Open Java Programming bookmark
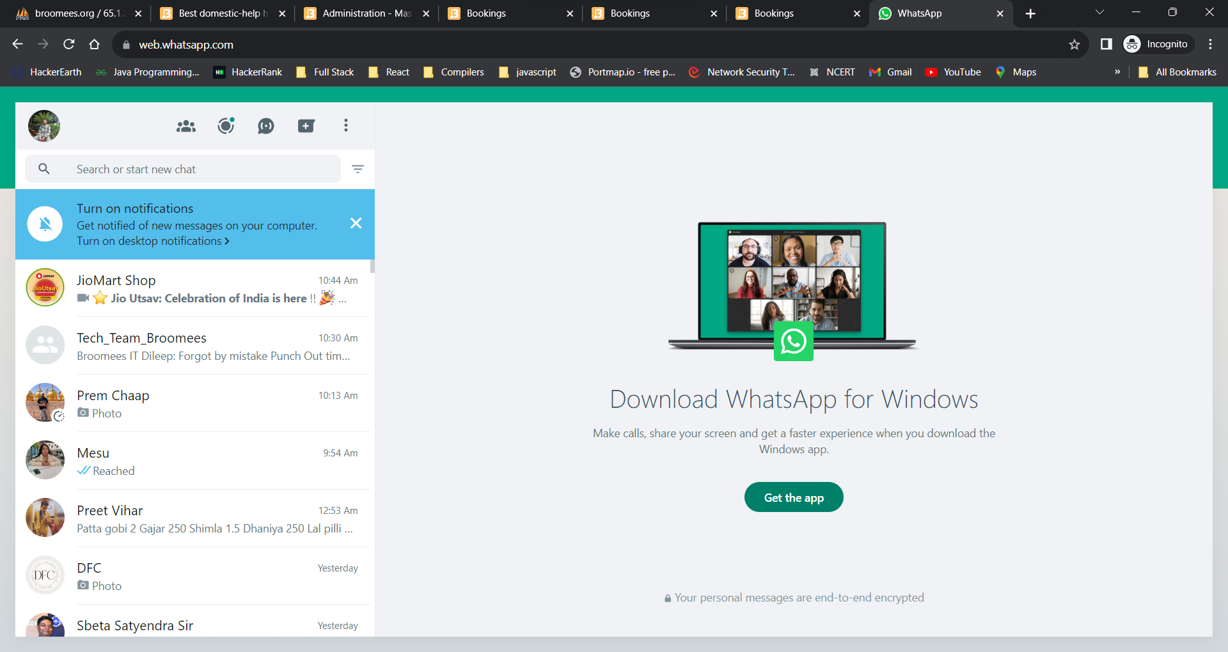The width and height of the screenshot is (1228, 652). [147, 72]
